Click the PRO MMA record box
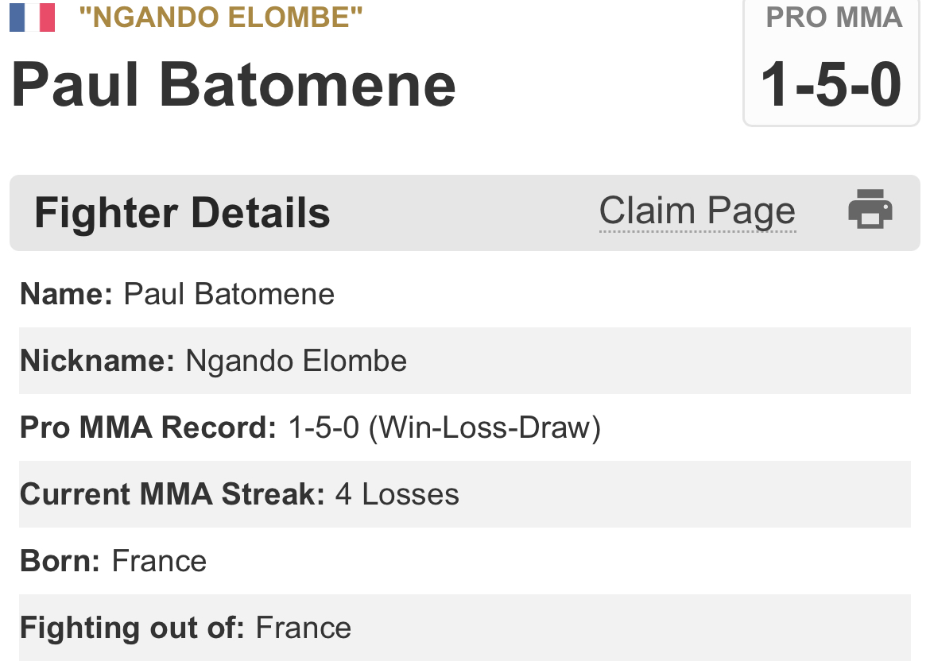Viewport: 930px width, 669px height. click(831, 62)
